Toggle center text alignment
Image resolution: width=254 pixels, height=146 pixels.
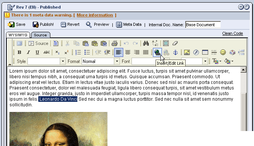pyautogui.click(x=128, y=52)
